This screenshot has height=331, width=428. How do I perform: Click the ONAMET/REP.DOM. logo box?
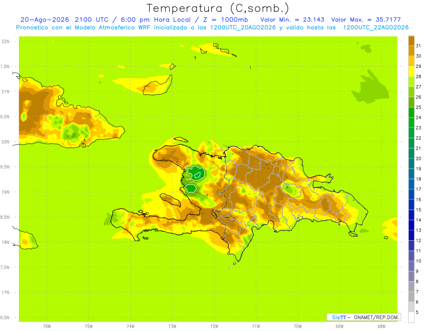tap(363, 317)
